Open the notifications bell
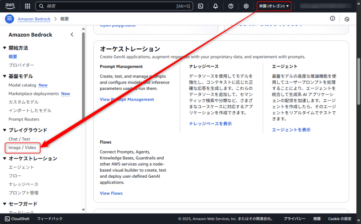This screenshot has width=361, height=224. coord(215,6)
